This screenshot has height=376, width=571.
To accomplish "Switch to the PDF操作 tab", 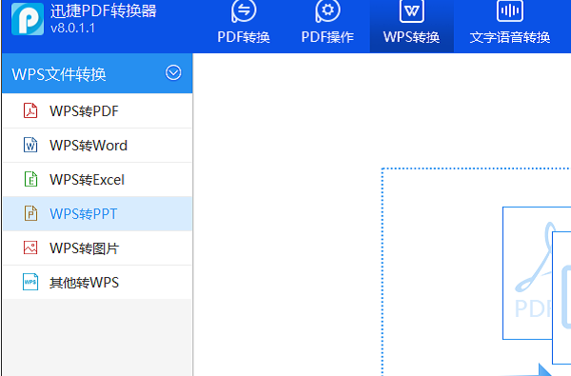I will click(x=327, y=27).
